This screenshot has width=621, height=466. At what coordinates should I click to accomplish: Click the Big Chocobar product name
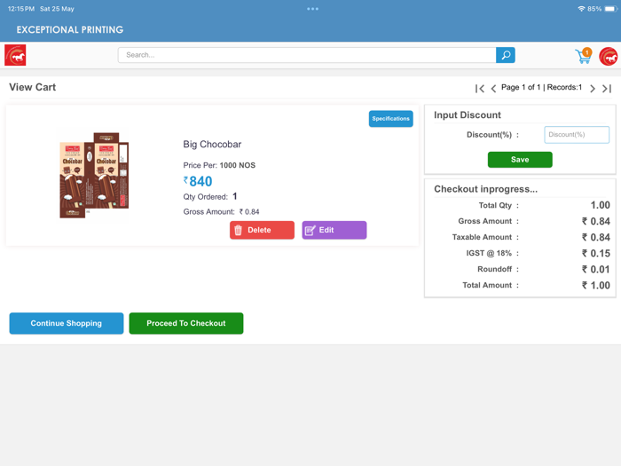click(212, 144)
